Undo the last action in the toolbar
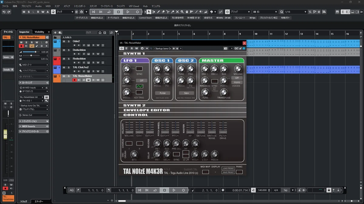The height and width of the screenshot is (204, 364). pyautogui.click(x=4, y=12)
